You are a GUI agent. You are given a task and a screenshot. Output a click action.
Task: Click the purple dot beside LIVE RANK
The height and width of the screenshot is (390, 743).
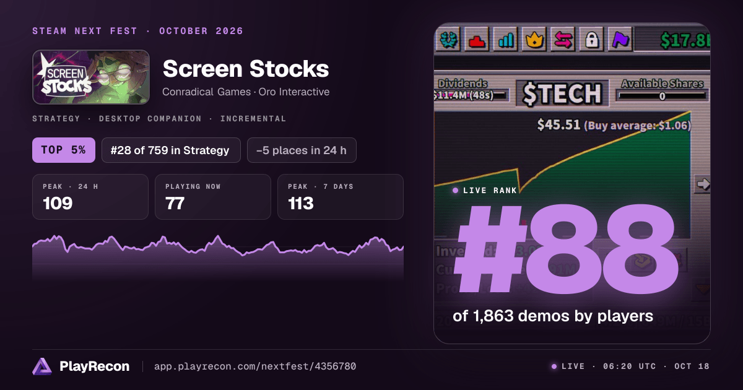(455, 191)
